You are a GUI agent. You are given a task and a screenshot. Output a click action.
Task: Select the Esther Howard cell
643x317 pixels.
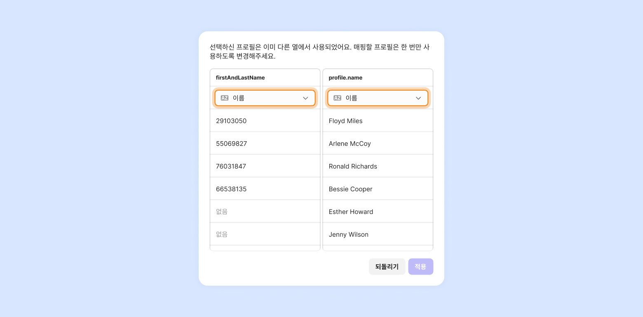[x=378, y=211]
